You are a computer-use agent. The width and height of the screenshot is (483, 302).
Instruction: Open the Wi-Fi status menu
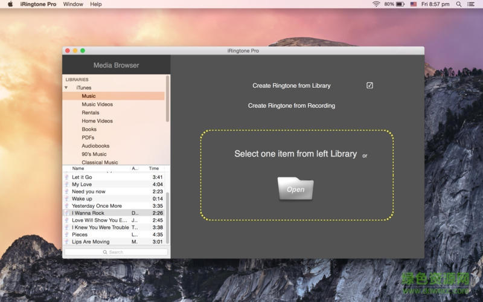pos(376,4)
